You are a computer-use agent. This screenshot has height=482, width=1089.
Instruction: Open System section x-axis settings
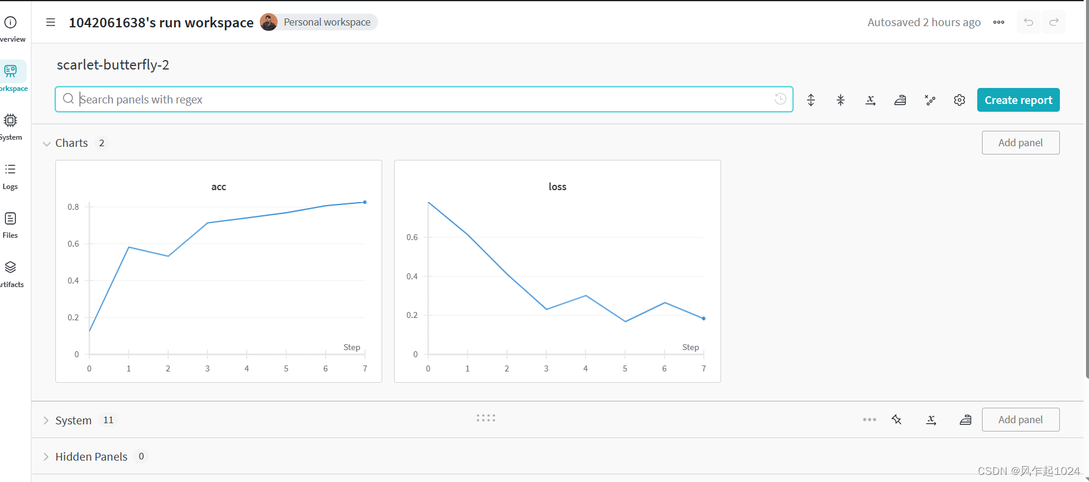coord(931,420)
